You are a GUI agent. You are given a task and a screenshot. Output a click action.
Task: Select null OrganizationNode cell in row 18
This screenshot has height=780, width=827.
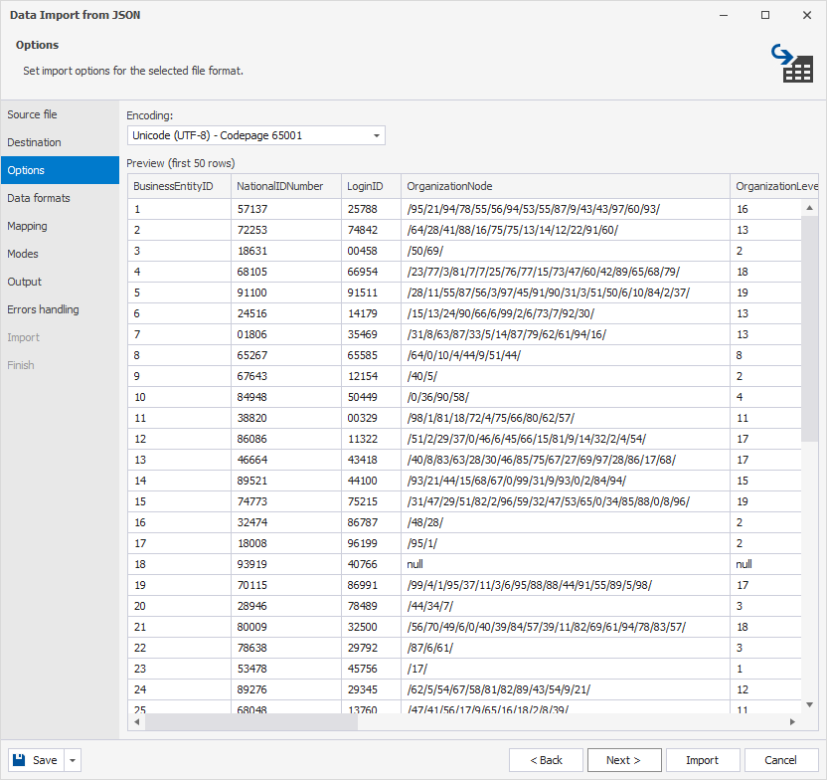coord(566,564)
